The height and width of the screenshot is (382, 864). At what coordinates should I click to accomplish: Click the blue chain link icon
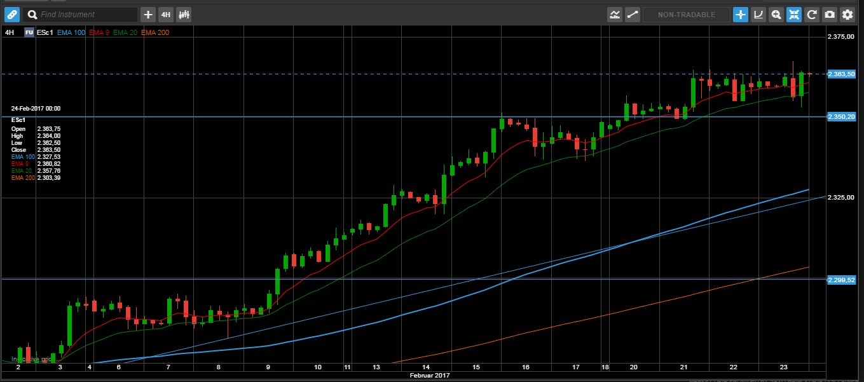11,14
